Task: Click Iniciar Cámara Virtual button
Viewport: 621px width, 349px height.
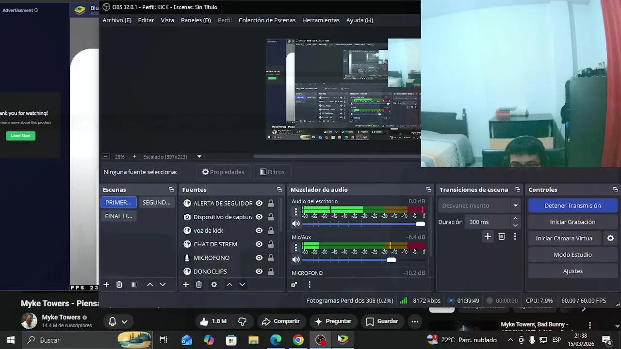Action: pos(565,238)
